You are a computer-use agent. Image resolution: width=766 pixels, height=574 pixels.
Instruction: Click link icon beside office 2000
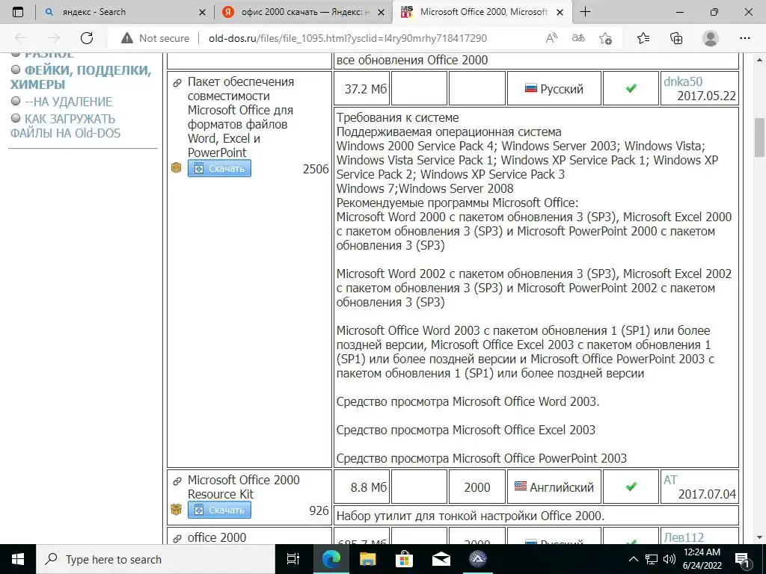pos(177,539)
